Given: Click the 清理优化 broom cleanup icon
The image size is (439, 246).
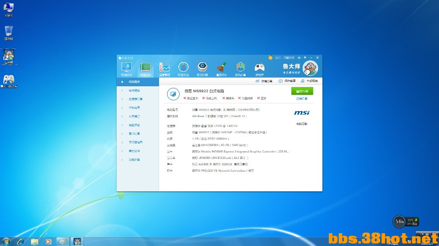Looking at the screenshot, I should pyautogui.click(x=221, y=69).
